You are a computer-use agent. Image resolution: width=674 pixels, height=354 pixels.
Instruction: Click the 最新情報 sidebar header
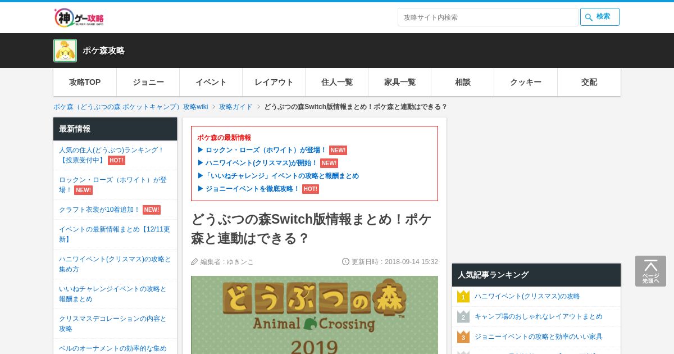pos(115,129)
